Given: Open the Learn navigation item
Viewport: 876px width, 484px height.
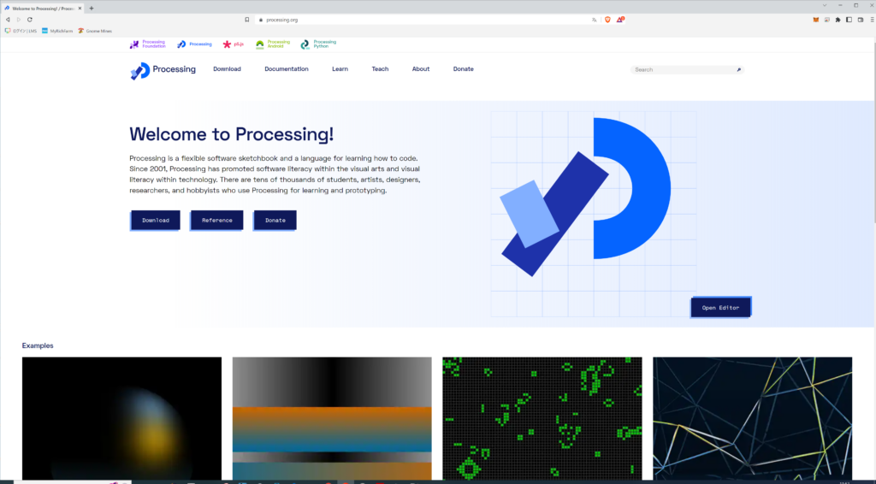Looking at the screenshot, I should click(340, 68).
